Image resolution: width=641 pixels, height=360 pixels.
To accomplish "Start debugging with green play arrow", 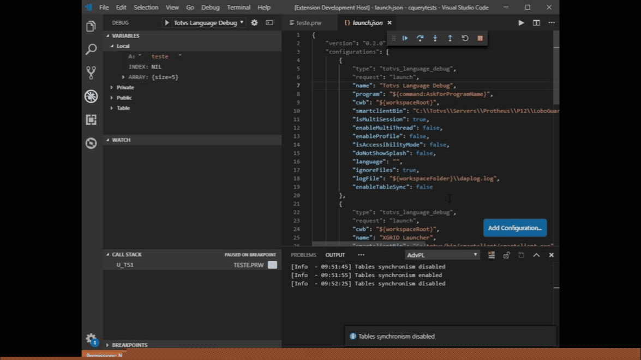I will pos(167,23).
